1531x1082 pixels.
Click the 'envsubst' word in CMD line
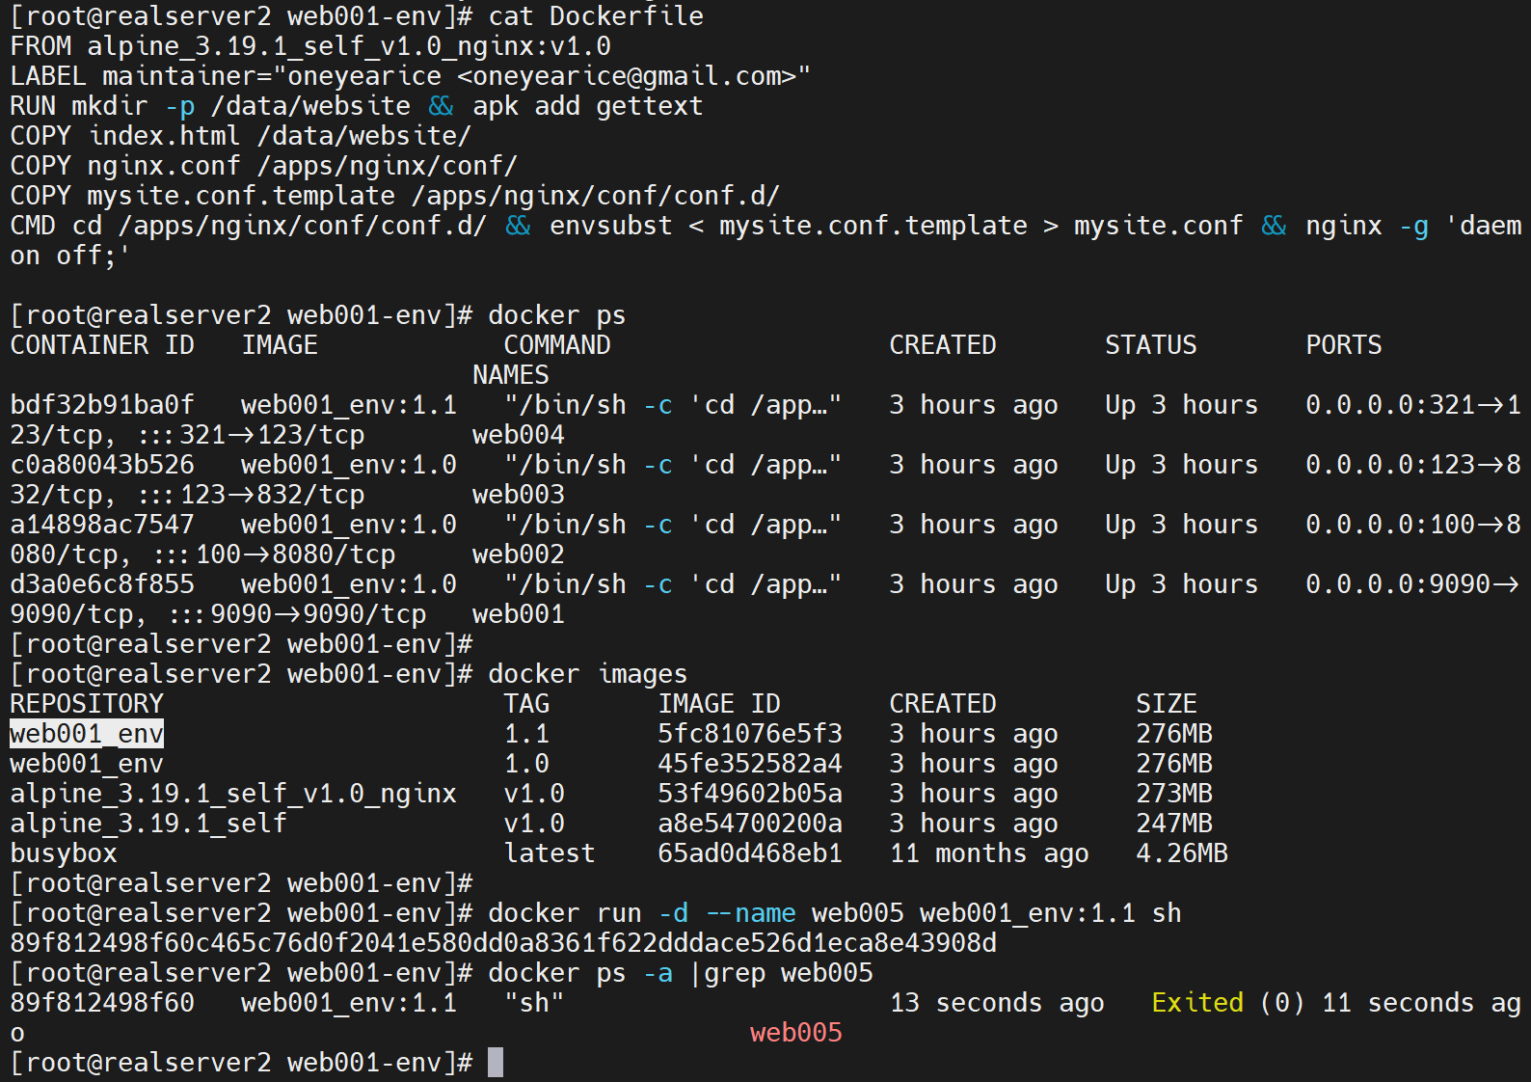coord(610,226)
